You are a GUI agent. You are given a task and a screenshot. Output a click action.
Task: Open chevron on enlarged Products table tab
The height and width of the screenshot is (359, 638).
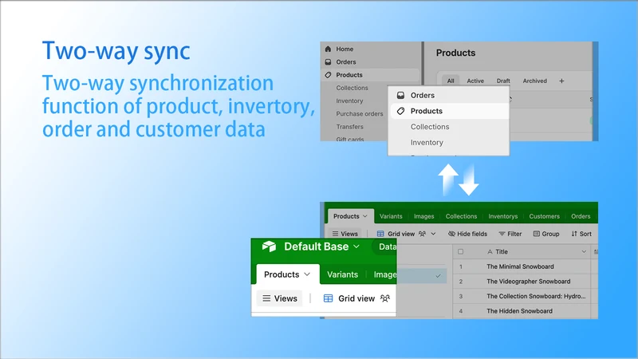coord(307,274)
